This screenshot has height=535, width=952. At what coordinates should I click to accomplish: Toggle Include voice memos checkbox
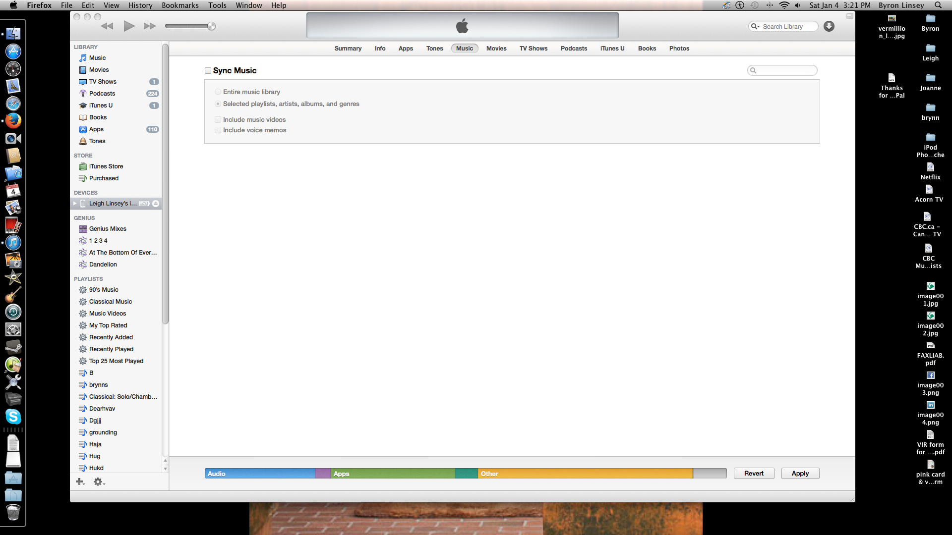tap(218, 130)
